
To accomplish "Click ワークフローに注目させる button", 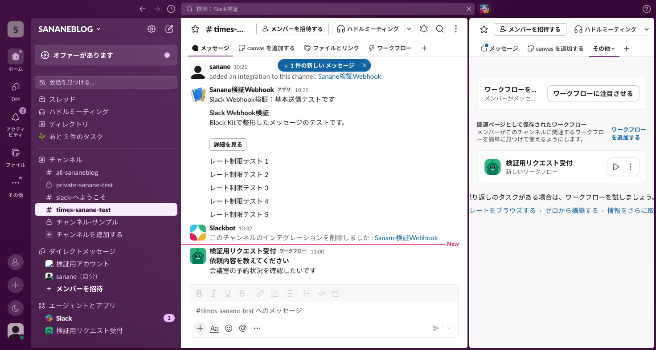I will click(593, 93).
